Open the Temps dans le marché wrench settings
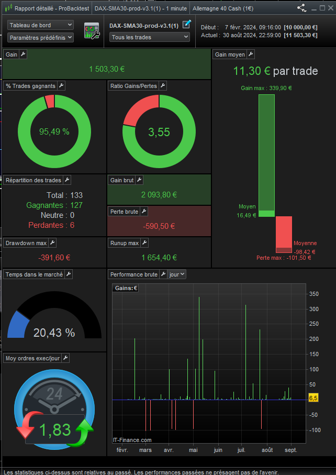 coord(69,274)
